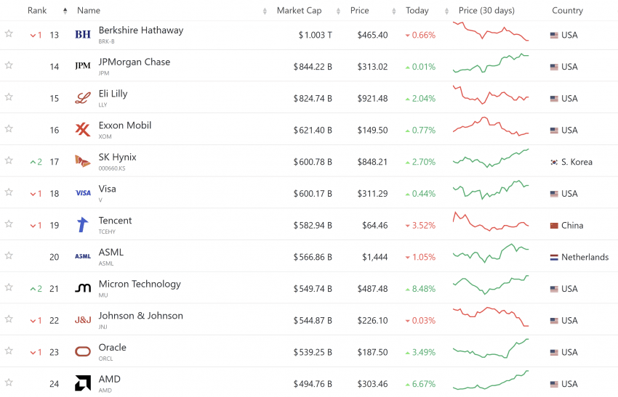
Task: Sort by Today change using its arrows
Action: [x=446, y=11]
